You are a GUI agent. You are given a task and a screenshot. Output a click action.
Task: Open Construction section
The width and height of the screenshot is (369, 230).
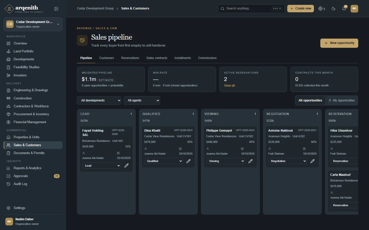33,98
